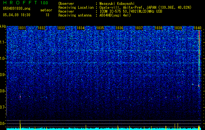Viewport: 205px width, 130px height.
Task: Click the Receiving antenna field label
Action: click(75, 15)
